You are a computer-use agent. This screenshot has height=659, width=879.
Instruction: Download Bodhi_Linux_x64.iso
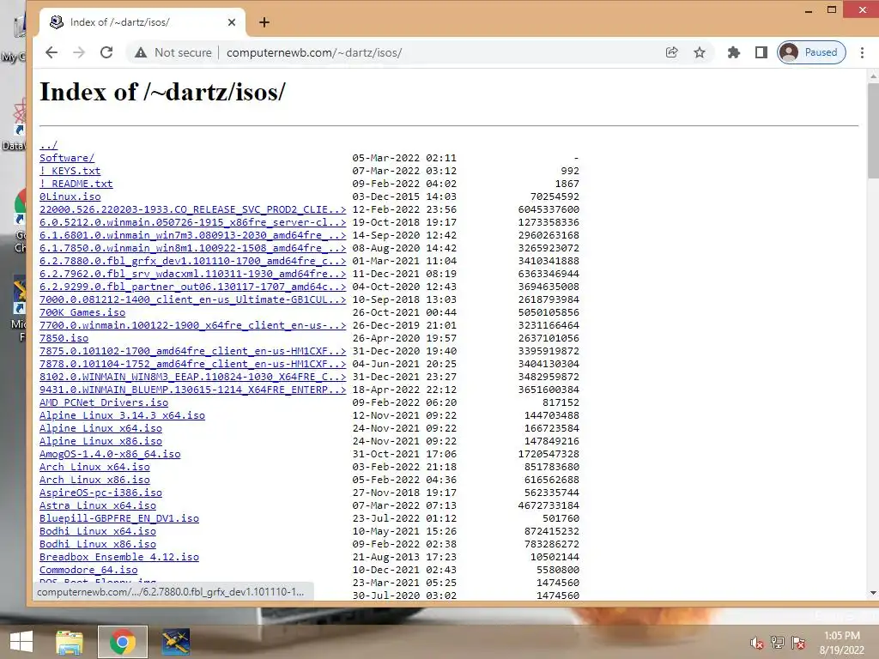(98, 532)
